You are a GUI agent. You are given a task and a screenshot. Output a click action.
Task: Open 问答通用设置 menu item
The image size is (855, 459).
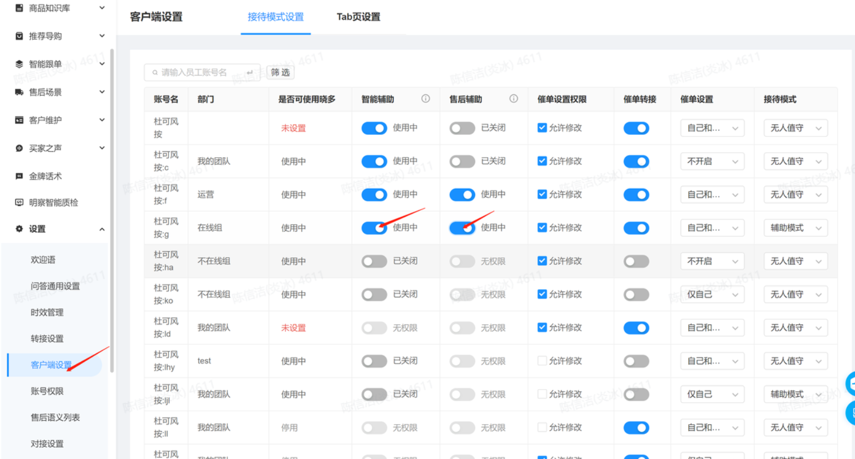tap(55, 286)
